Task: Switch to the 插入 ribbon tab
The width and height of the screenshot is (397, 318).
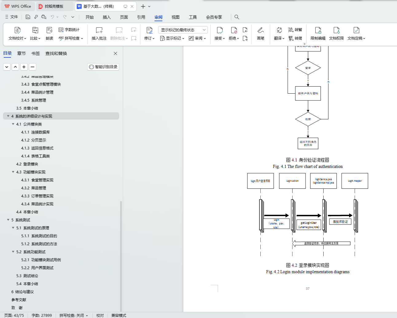Action: [x=107, y=17]
